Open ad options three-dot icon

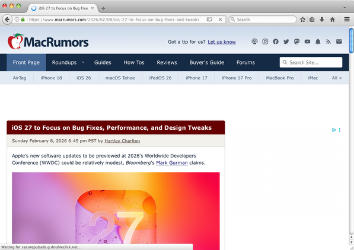point(339,130)
